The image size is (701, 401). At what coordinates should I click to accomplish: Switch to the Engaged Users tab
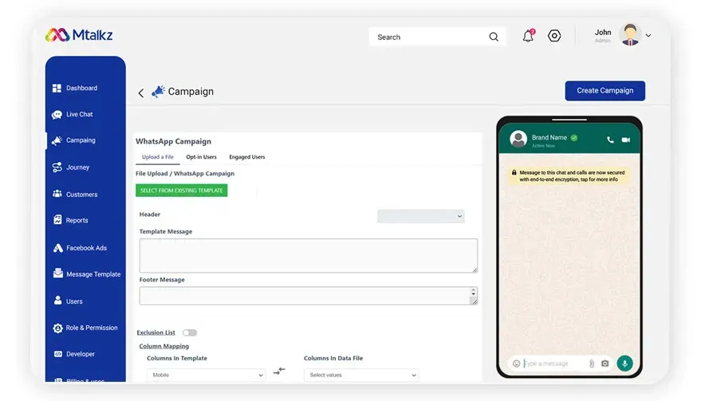(x=247, y=157)
